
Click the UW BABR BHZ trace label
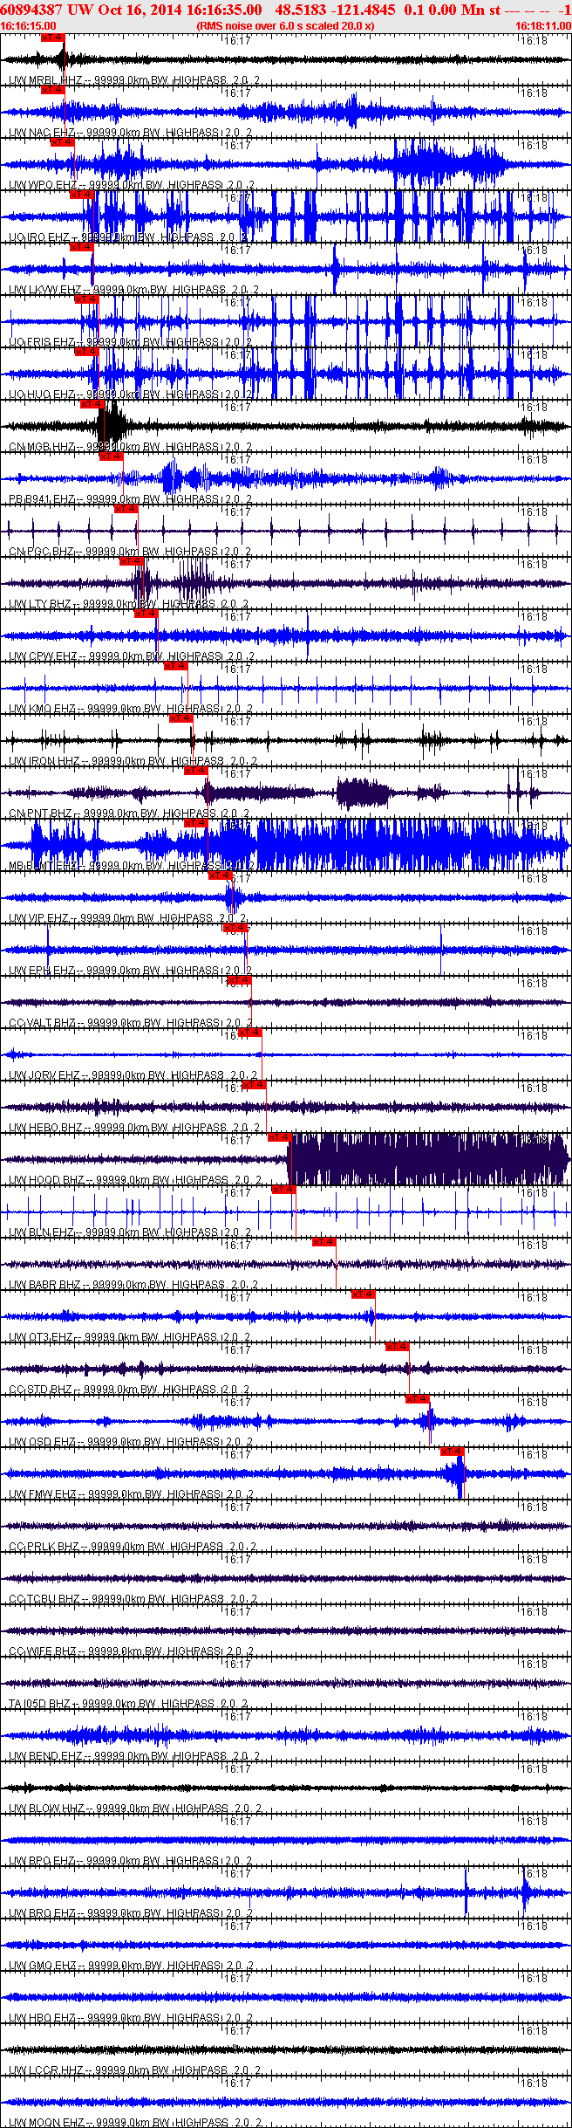(134, 1285)
